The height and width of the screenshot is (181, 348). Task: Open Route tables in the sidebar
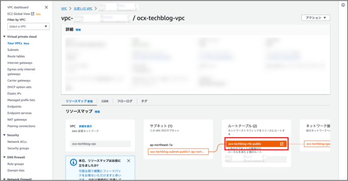(16, 57)
